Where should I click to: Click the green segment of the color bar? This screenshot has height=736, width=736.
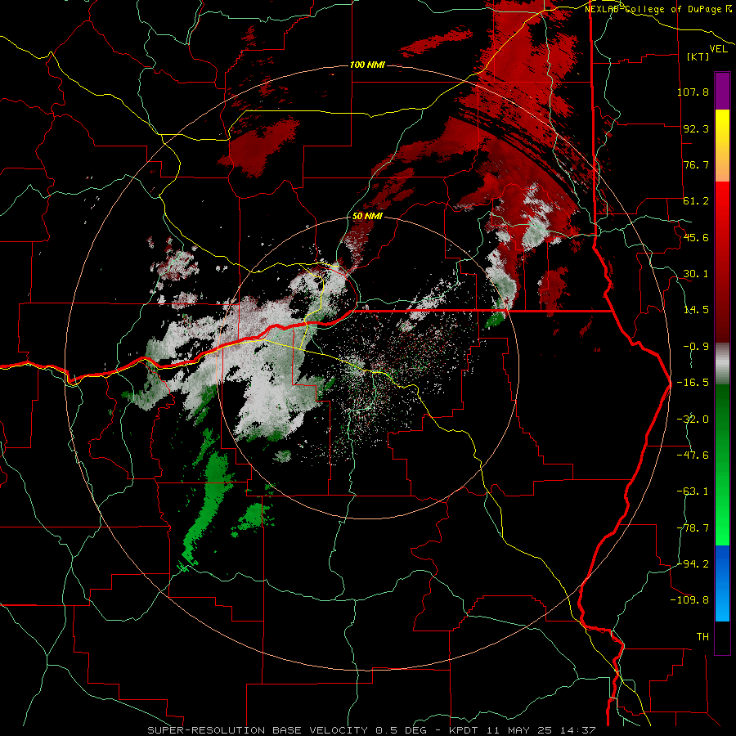722,464
